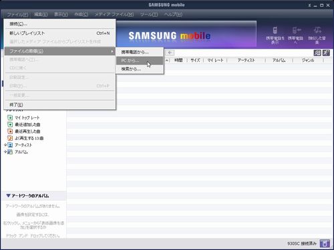Select 最近追加した曲 playlist
Viewport: 334px width, 250px height.
[x=27, y=125]
